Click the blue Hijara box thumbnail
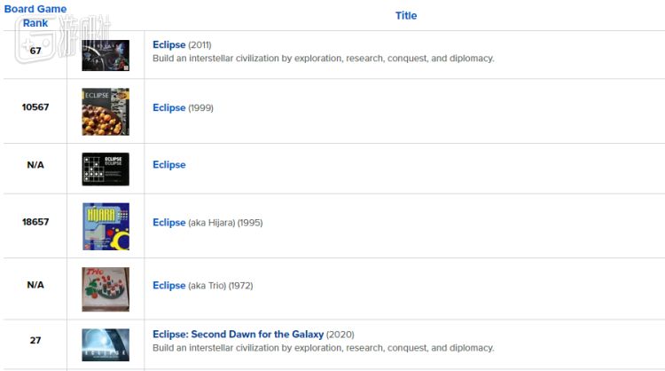Viewport: 665px width, 371px height. point(106,226)
